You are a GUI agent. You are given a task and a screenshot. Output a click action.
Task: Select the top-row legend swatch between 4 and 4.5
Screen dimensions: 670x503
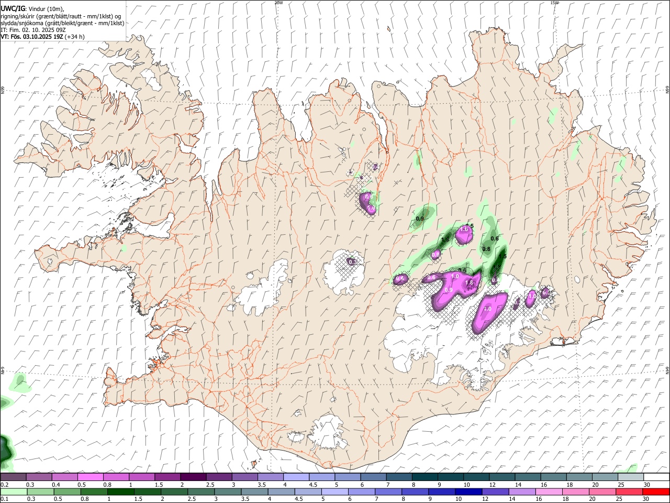(x=296, y=477)
